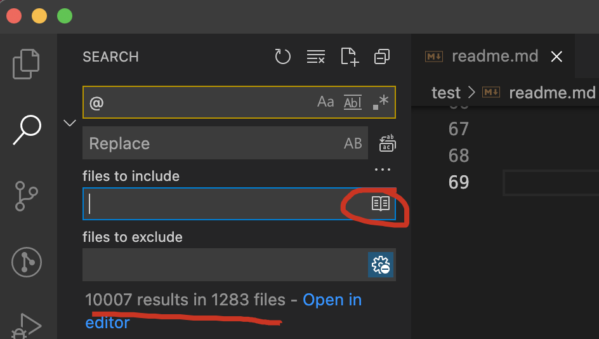
Task: Toggle Match Whole Word option
Action: coord(353,102)
